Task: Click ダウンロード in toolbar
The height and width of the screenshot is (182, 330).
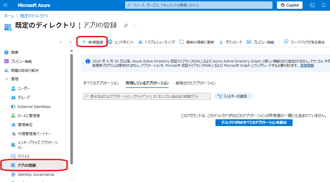Action: point(231,42)
